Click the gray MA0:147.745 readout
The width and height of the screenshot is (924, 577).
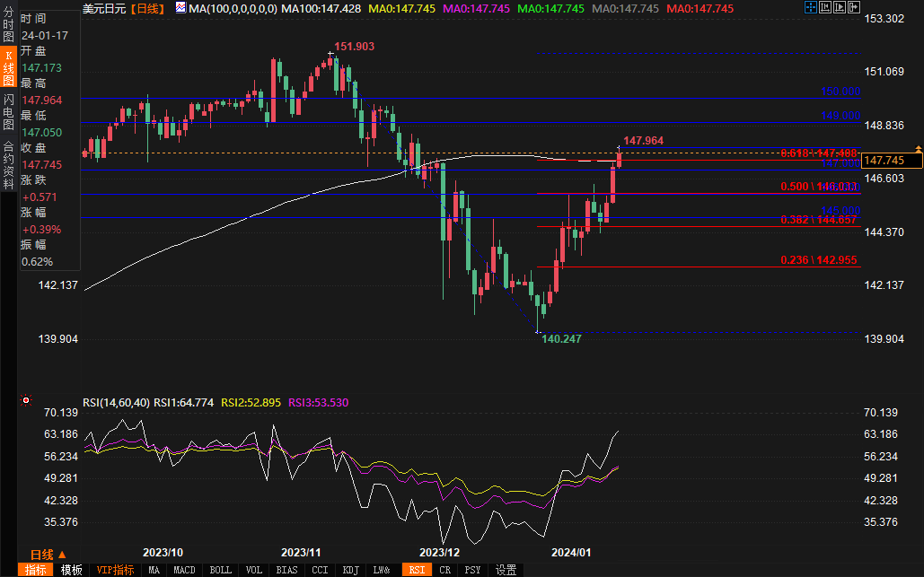tap(625, 9)
